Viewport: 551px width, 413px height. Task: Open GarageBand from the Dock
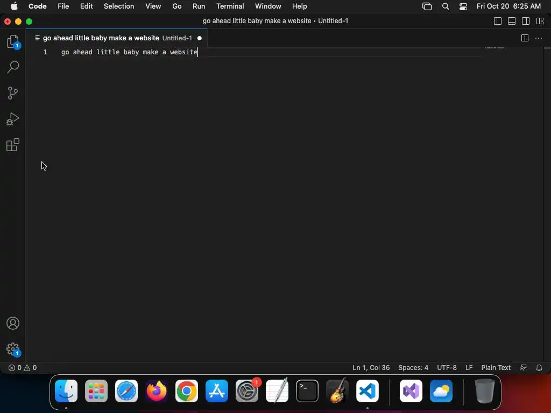(x=337, y=391)
